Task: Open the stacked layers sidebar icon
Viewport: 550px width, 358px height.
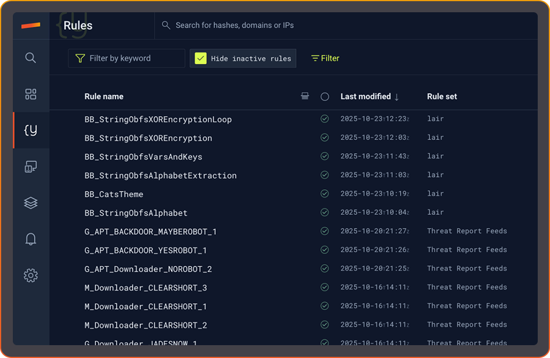Action: point(30,203)
